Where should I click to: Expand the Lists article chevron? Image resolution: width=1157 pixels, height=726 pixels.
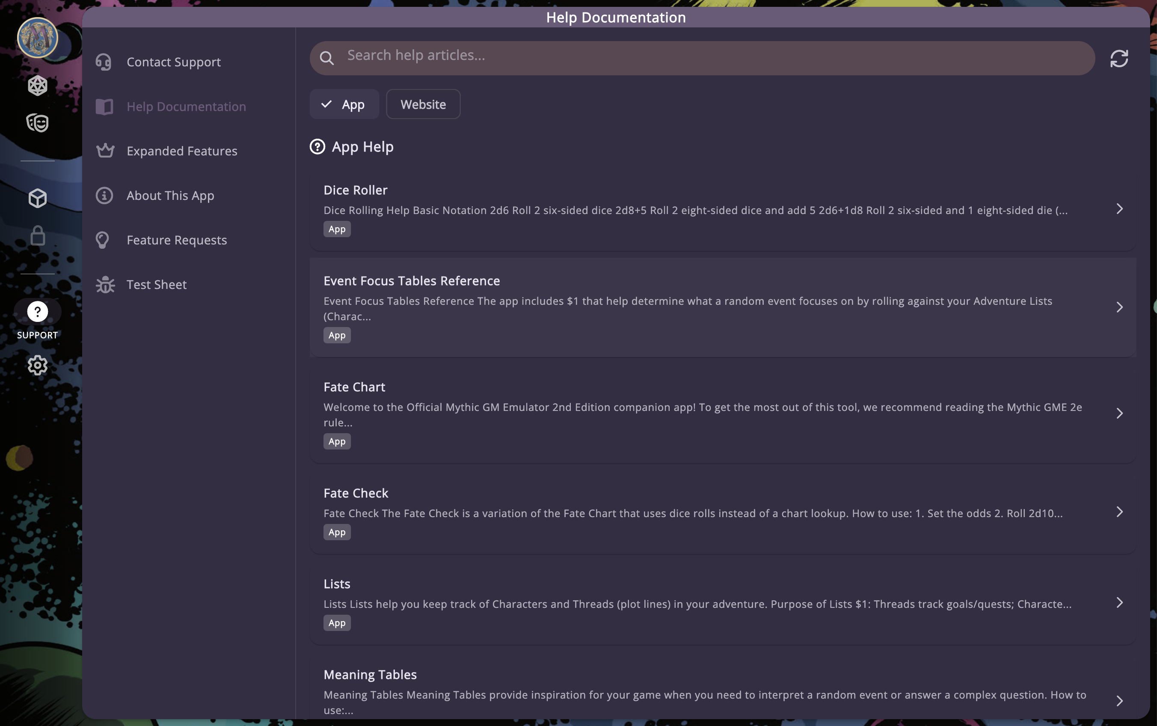pyautogui.click(x=1119, y=603)
